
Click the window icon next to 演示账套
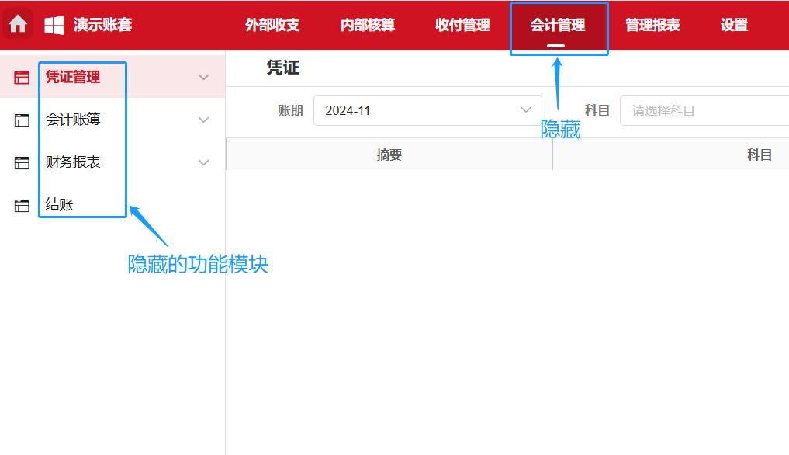point(54,24)
